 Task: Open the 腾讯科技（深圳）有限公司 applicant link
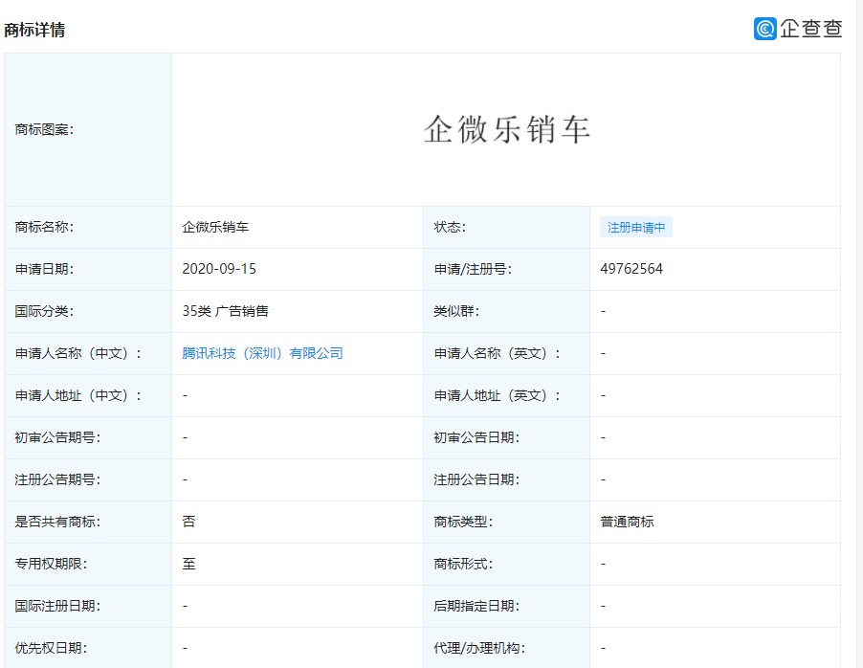coord(262,353)
